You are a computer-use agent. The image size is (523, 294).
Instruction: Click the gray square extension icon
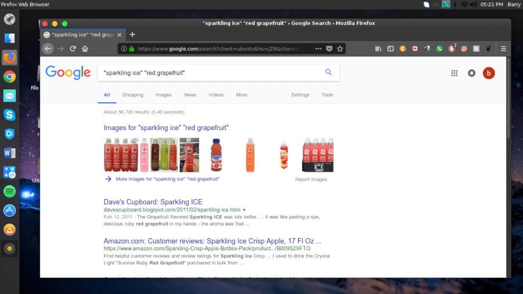coord(477,49)
